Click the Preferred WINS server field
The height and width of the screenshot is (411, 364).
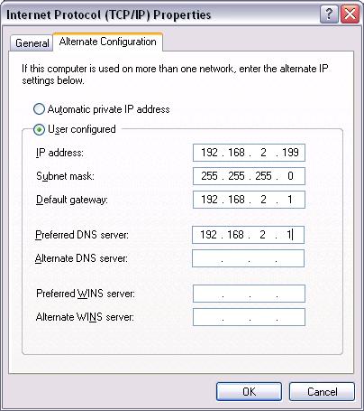click(249, 294)
